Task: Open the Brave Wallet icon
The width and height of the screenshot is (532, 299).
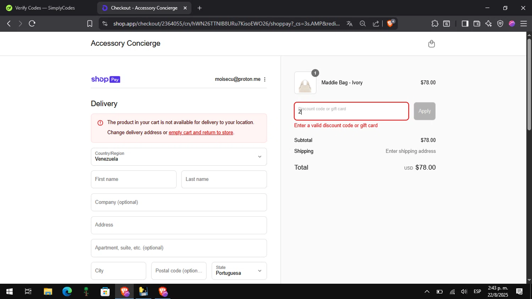Action: (477, 23)
